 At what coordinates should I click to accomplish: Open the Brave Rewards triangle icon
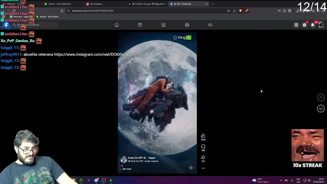[x=246, y=11]
